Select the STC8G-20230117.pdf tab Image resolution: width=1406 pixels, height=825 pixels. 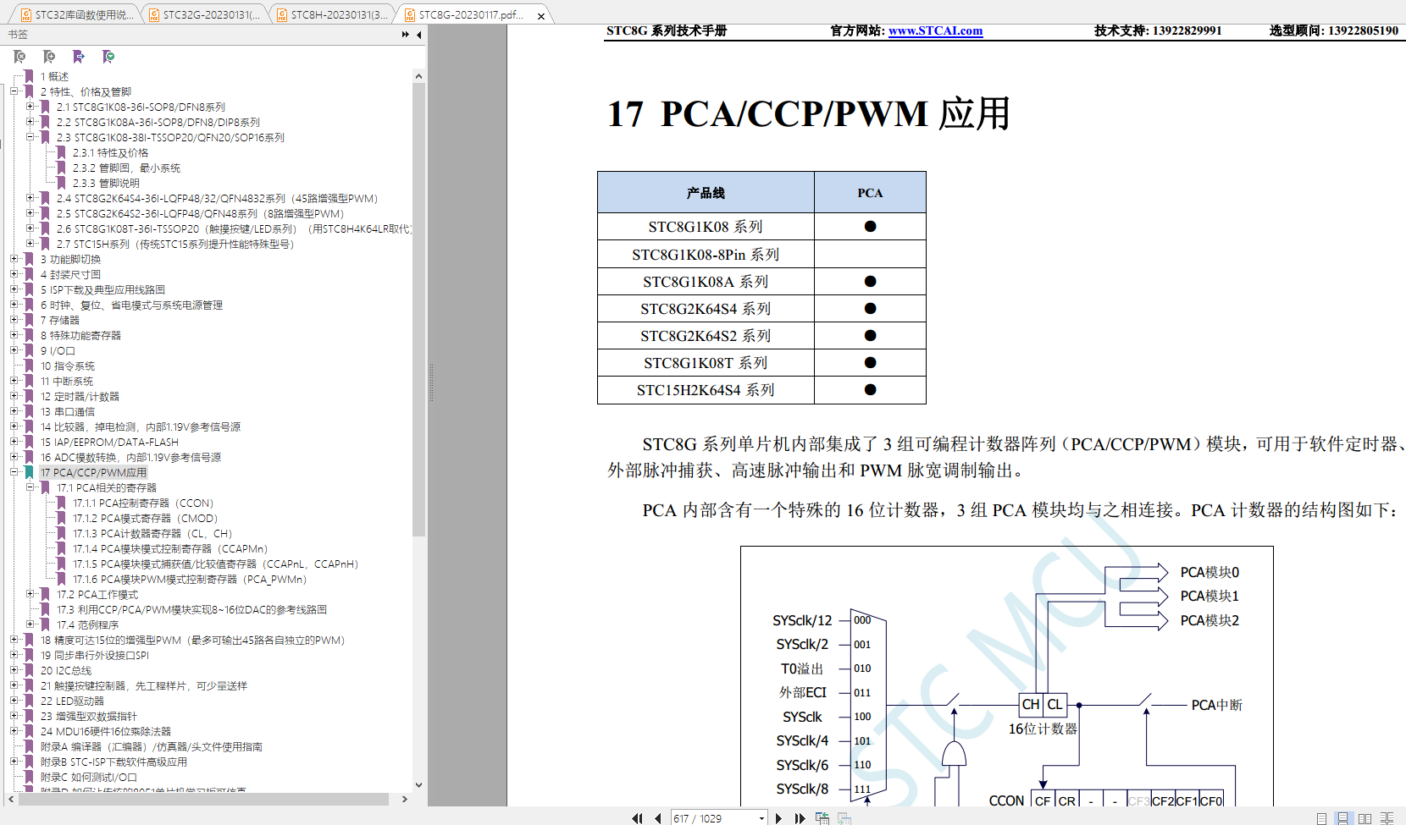[x=471, y=14]
